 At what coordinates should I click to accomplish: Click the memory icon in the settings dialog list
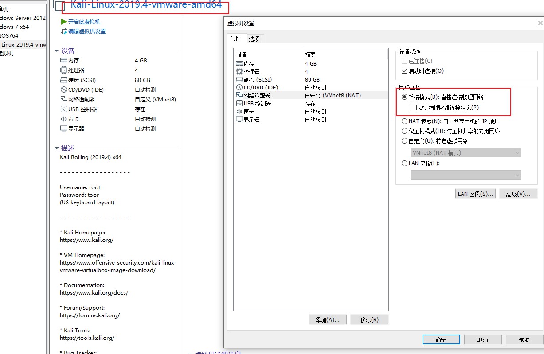pos(239,64)
